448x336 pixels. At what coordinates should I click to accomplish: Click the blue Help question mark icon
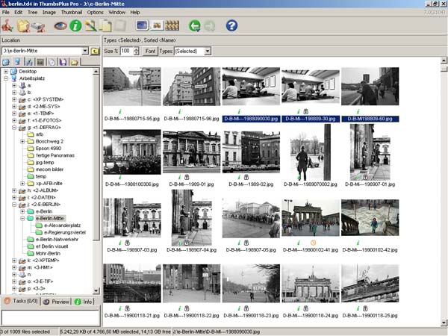tap(231, 25)
